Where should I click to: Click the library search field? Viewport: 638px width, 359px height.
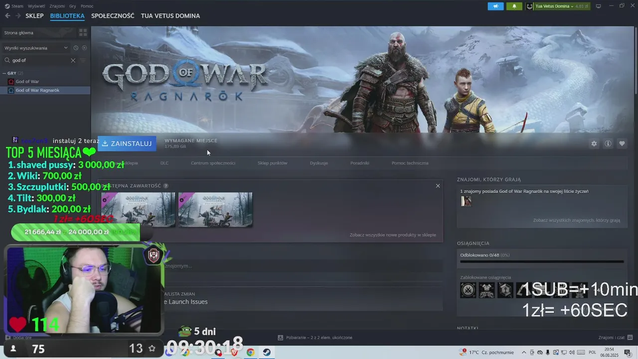40,60
